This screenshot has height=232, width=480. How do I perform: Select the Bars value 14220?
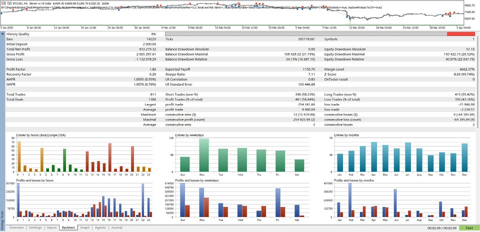(151, 39)
